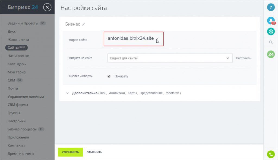Open Приложения in the left menu
Viewport: 278px width, 160px height.
point(18,137)
